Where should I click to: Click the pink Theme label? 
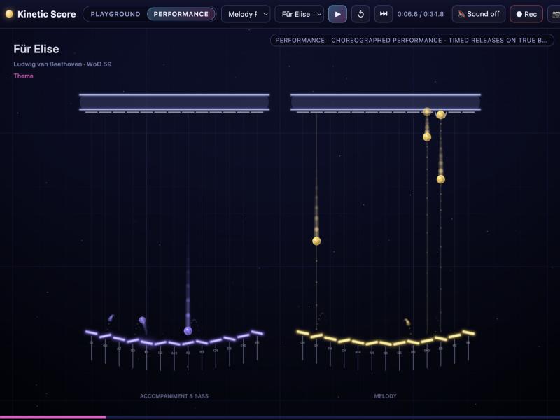pos(24,76)
